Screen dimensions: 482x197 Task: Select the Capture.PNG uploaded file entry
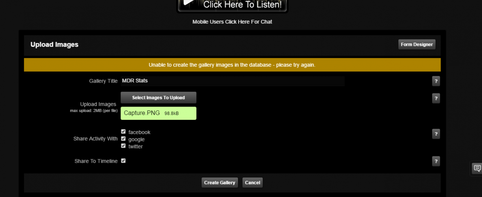point(159,113)
